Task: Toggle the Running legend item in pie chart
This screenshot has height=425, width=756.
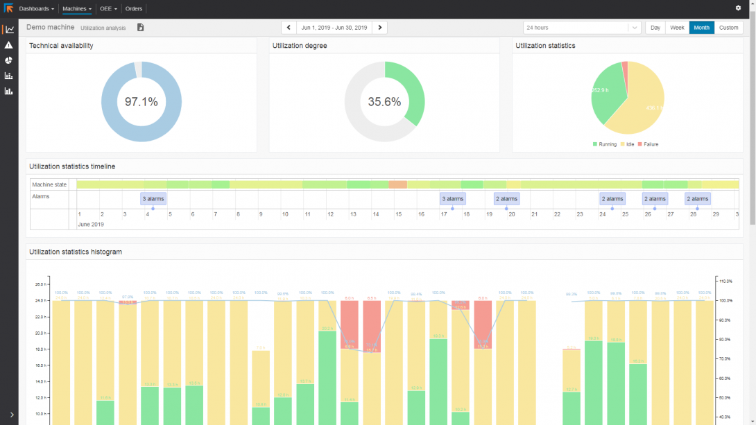Action: (x=605, y=144)
